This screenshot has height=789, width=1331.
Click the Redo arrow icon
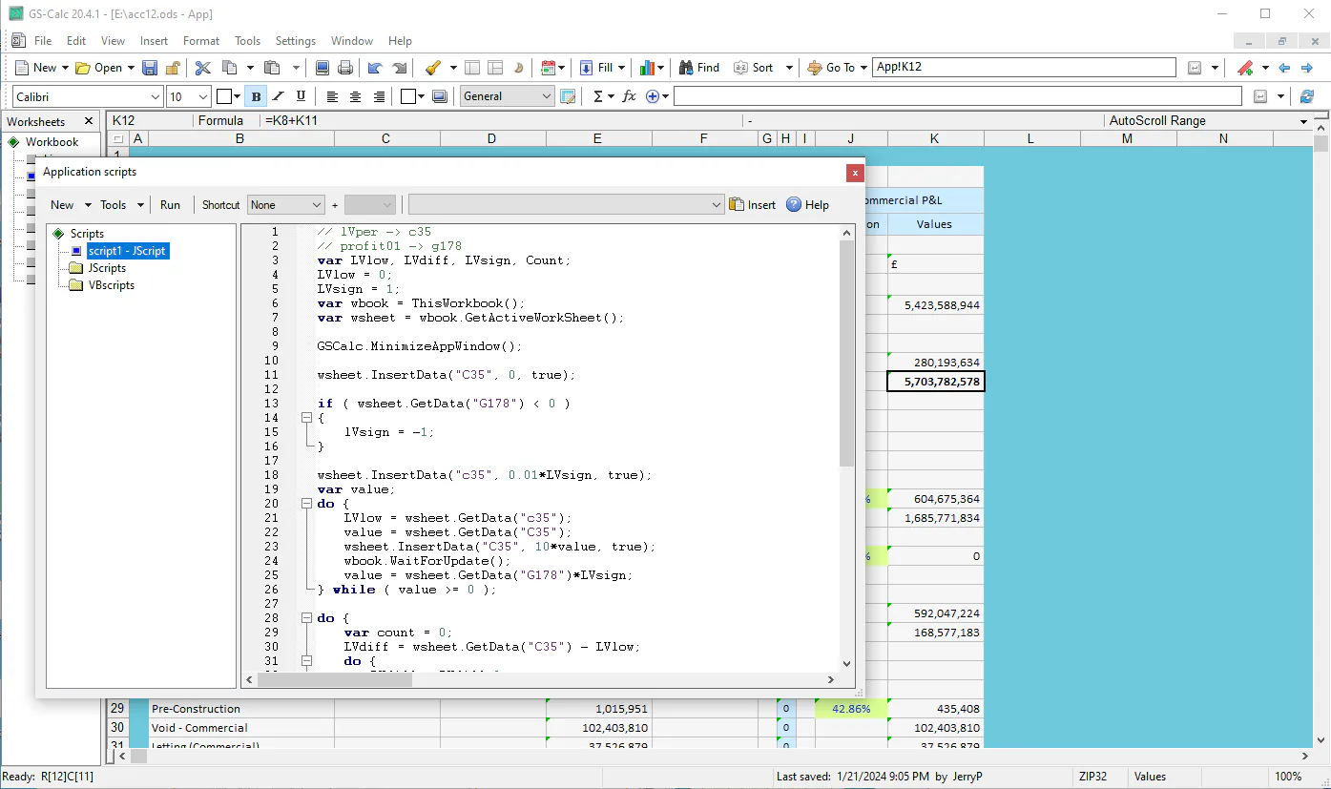click(x=400, y=68)
